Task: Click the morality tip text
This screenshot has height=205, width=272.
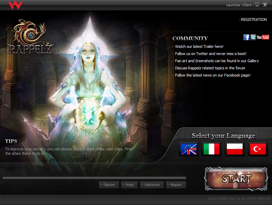Action: [68, 151]
